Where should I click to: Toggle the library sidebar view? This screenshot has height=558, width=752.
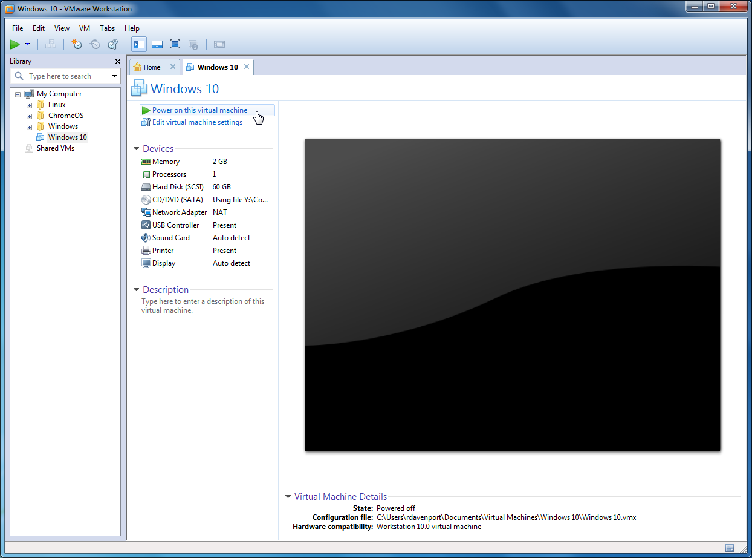(x=139, y=44)
